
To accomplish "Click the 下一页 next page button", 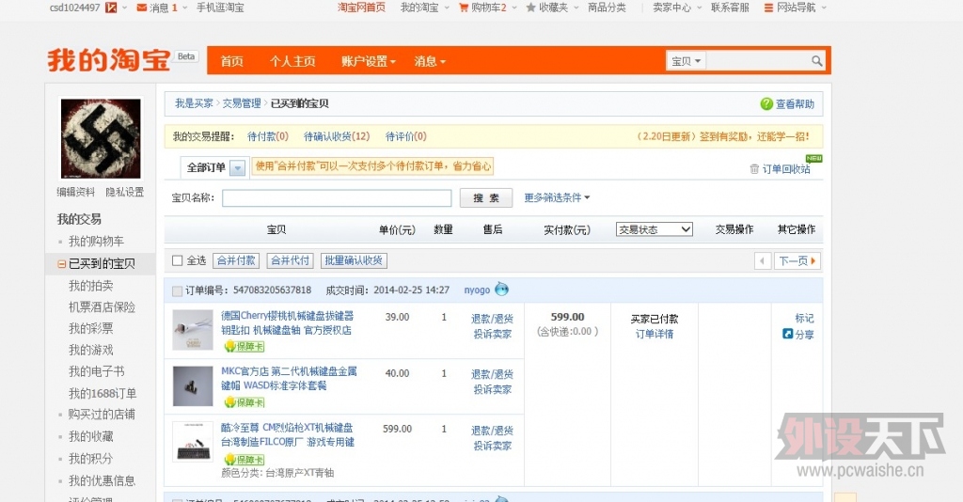I will (x=797, y=260).
